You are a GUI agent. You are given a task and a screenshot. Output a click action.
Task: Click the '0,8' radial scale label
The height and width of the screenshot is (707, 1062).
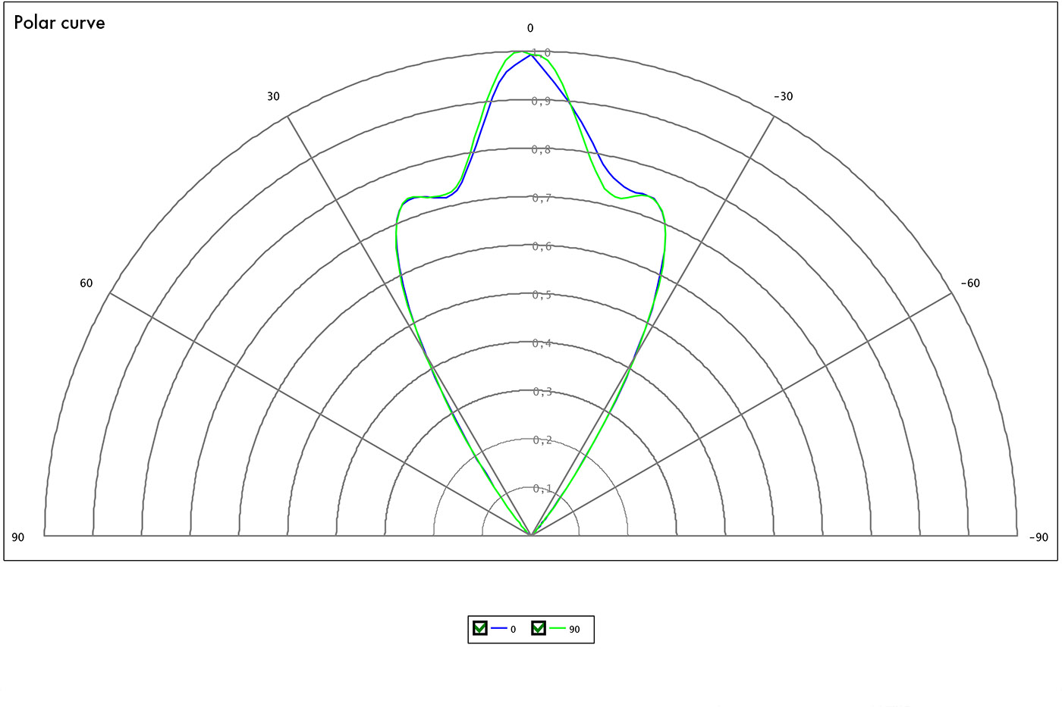[x=541, y=150]
